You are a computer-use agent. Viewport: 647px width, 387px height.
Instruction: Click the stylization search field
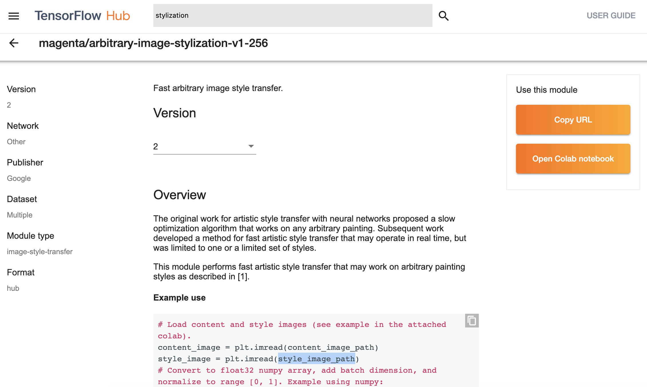292,15
